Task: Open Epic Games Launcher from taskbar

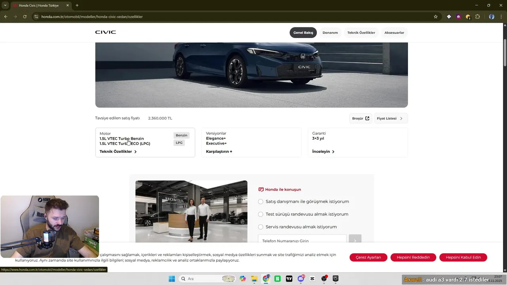Action: (x=335, y=279)
